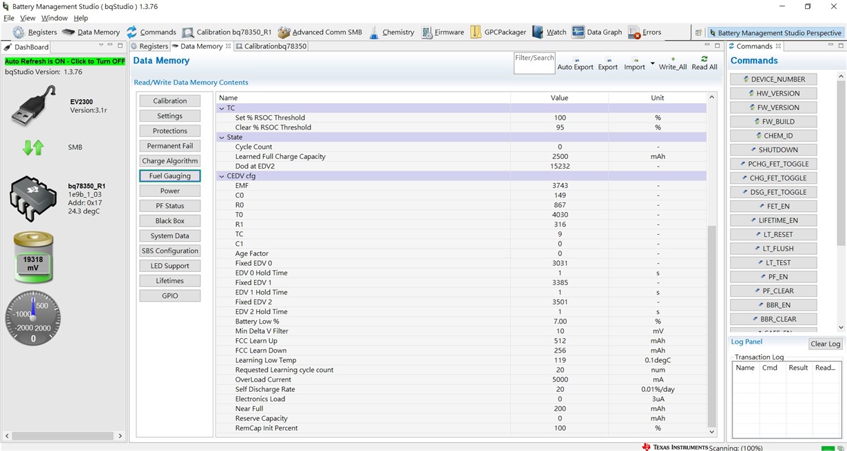This screenshot has height=451, width=847.
Task: Send the PF_CLEAR command
Action: point(773,291)
